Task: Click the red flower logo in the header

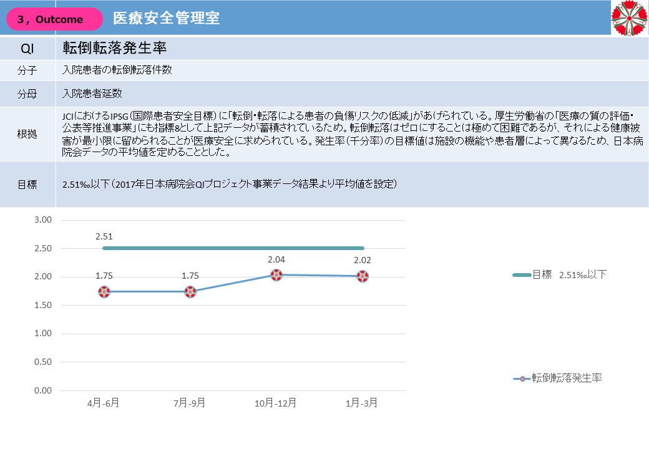Action: (630, 18)
